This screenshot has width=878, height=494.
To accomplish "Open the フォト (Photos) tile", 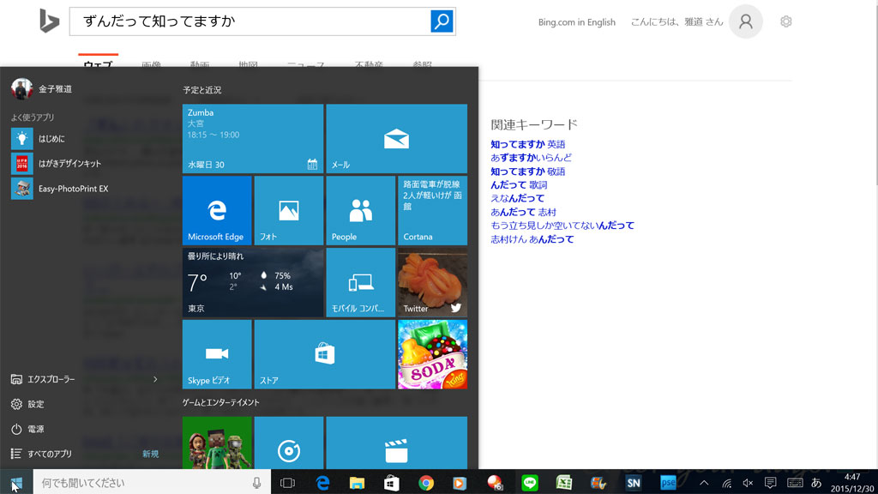I will tap(288, 211).
